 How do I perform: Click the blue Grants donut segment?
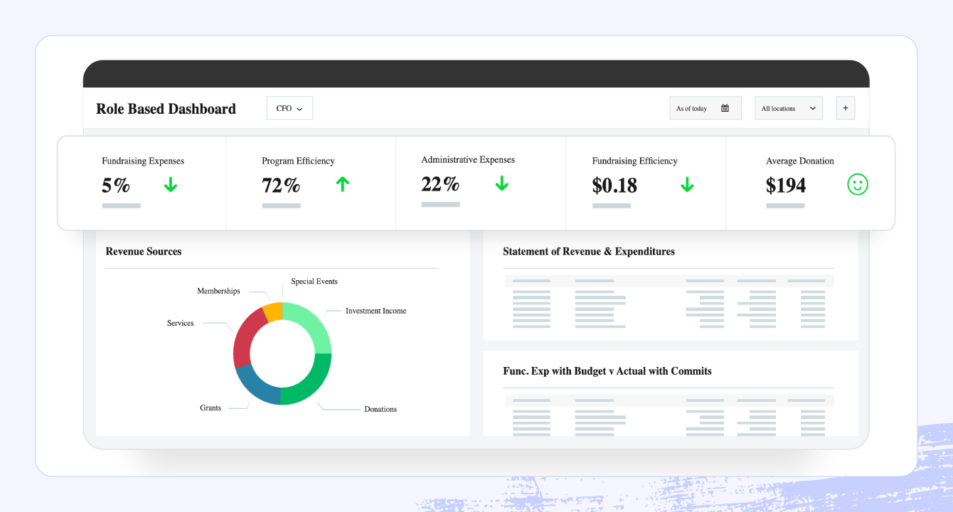[x=254, y=385]
